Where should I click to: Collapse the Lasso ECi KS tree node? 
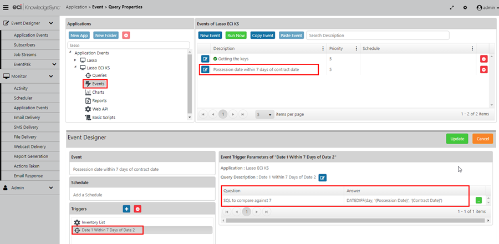point(75,68)
